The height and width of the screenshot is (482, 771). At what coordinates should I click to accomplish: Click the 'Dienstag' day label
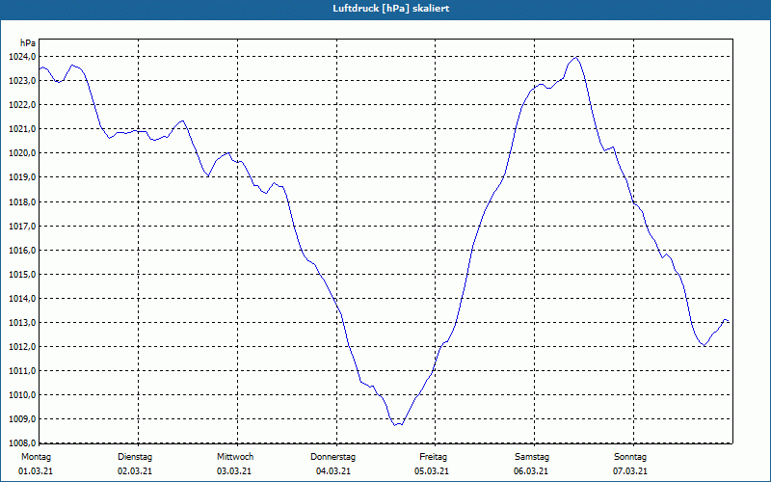tap(135, 457)
